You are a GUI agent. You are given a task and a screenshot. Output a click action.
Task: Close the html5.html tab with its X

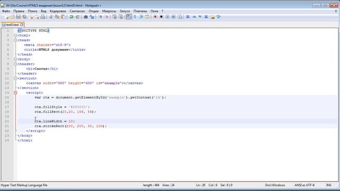pos(21,25)
